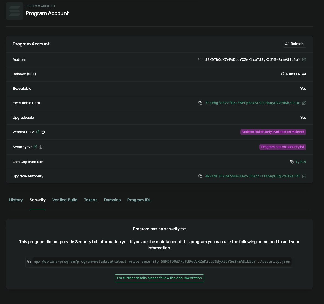Viewport: 324px width, 304px height.
Task: Click the 'Program has no security.txt' badge
Action: click(282, 147)
